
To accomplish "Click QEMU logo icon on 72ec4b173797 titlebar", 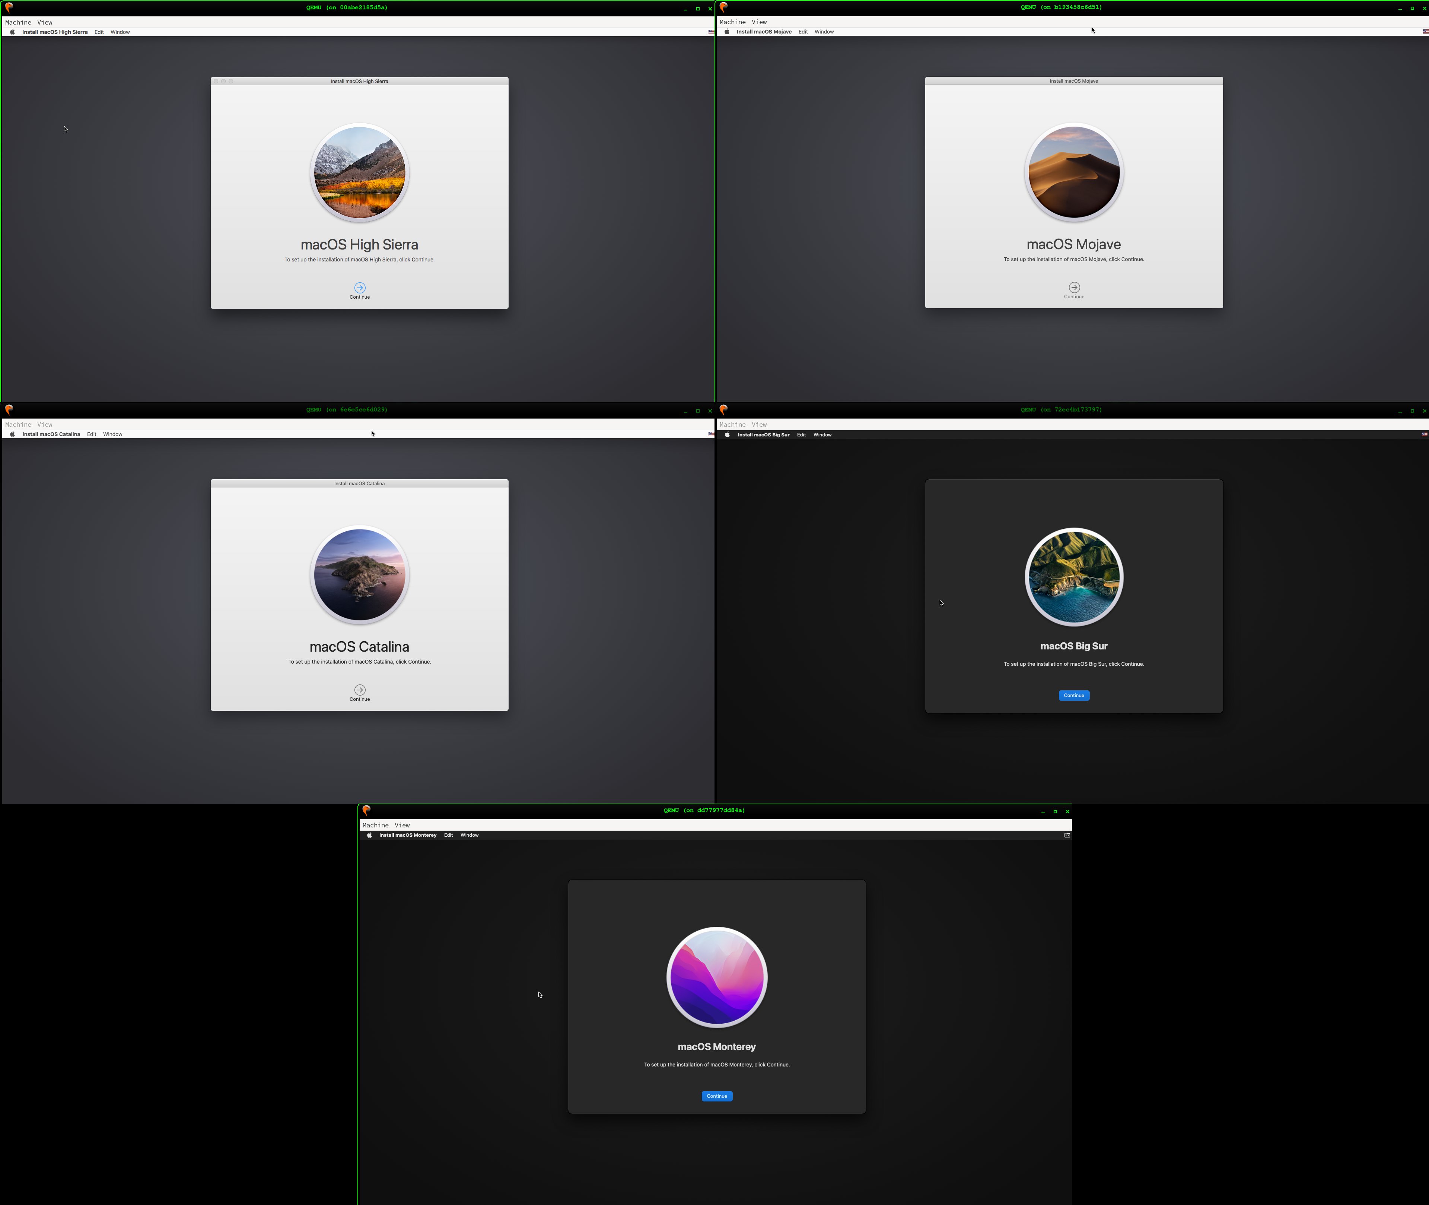I will (723, 410).
